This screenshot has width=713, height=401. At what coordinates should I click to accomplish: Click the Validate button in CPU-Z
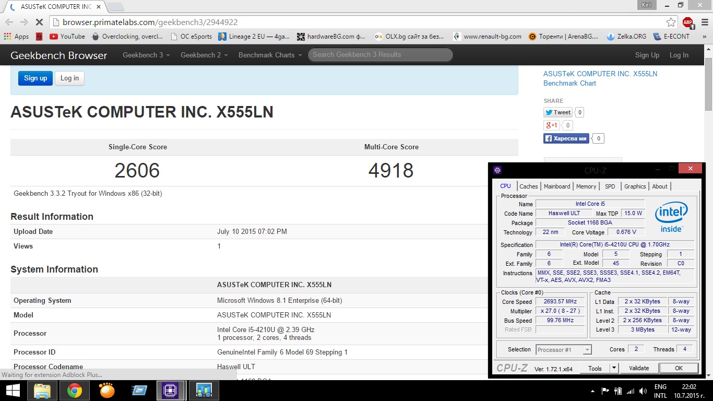pyautogui.click(x=639, y=368)
